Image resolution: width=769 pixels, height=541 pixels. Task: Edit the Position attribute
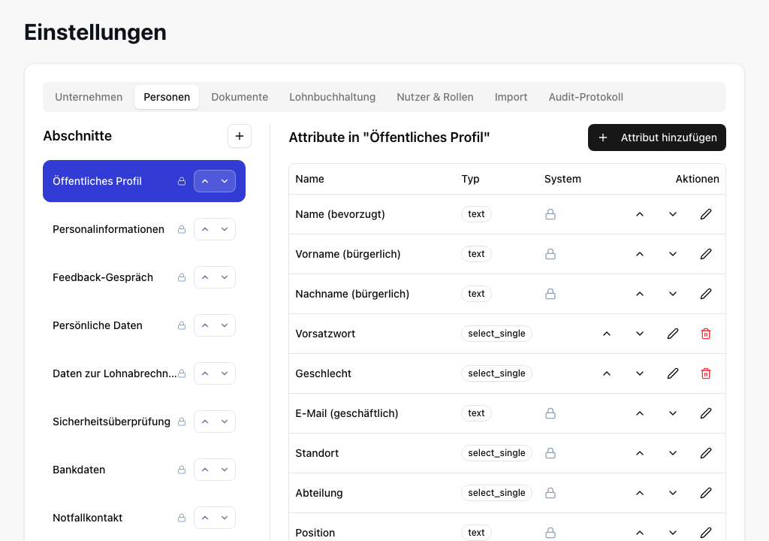[x=706, y=533]
